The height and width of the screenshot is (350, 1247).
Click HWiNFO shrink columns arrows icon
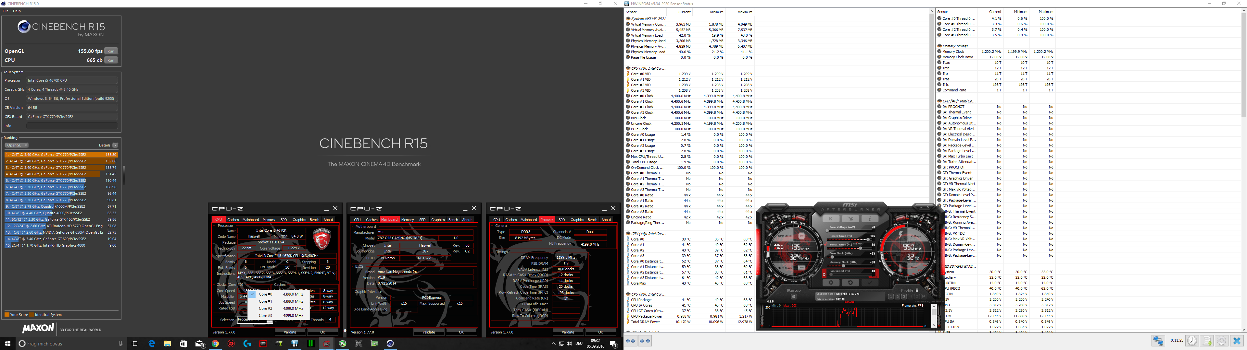click(x=645, y=341)
